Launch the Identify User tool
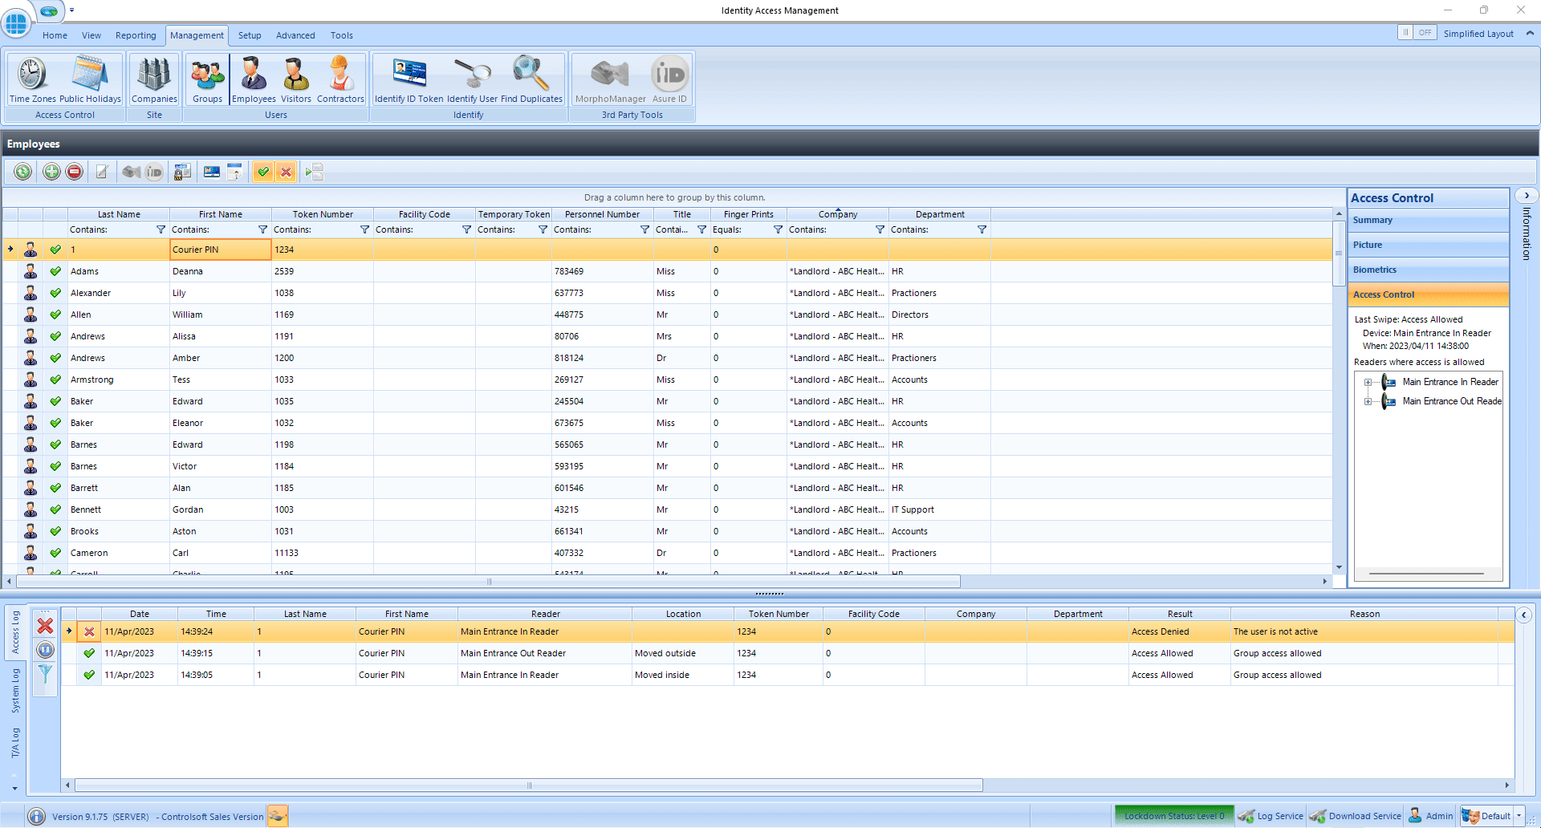 click(x=472, y=79)
